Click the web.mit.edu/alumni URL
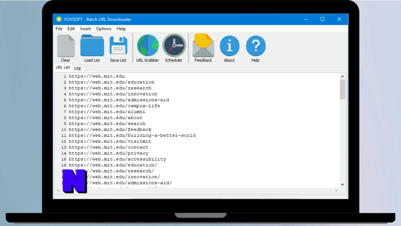The image size is (401, 226). tap(107, 111)
